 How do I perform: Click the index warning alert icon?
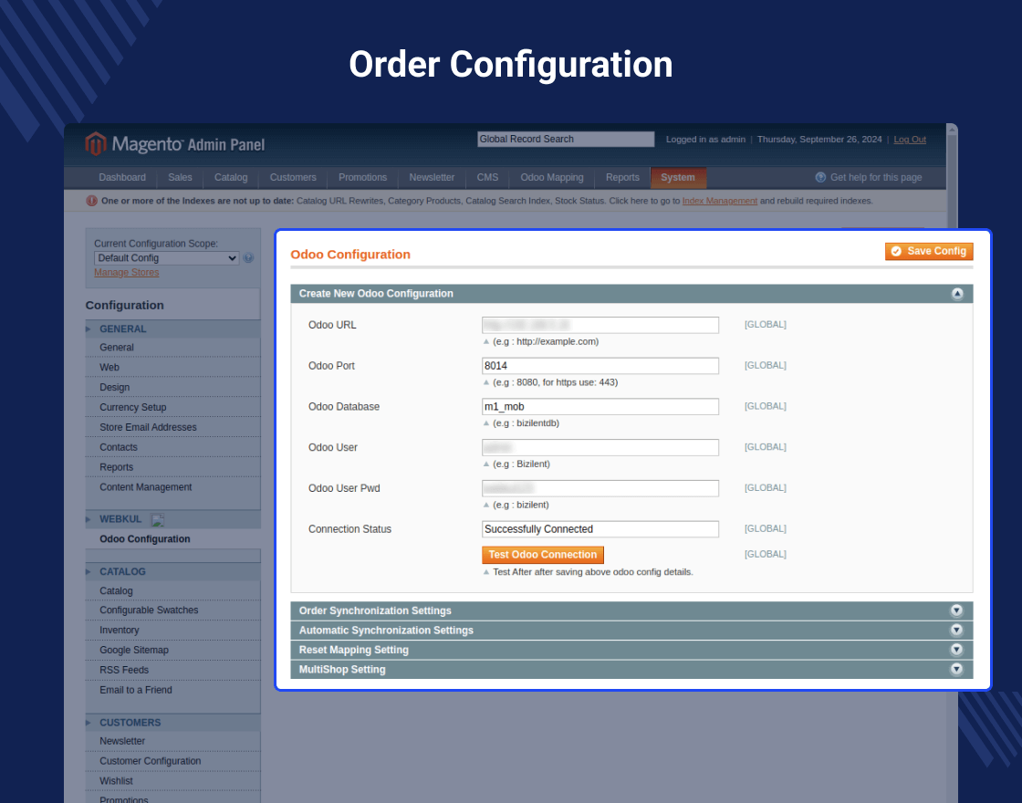(92, 201)
